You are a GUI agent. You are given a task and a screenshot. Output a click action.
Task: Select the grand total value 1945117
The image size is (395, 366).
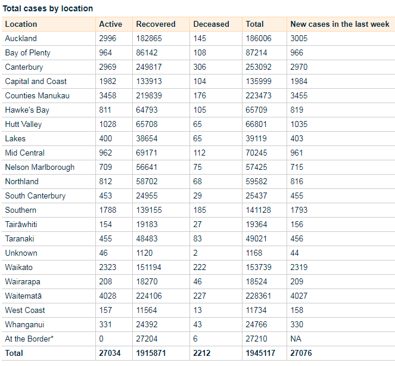click(260, 353)
